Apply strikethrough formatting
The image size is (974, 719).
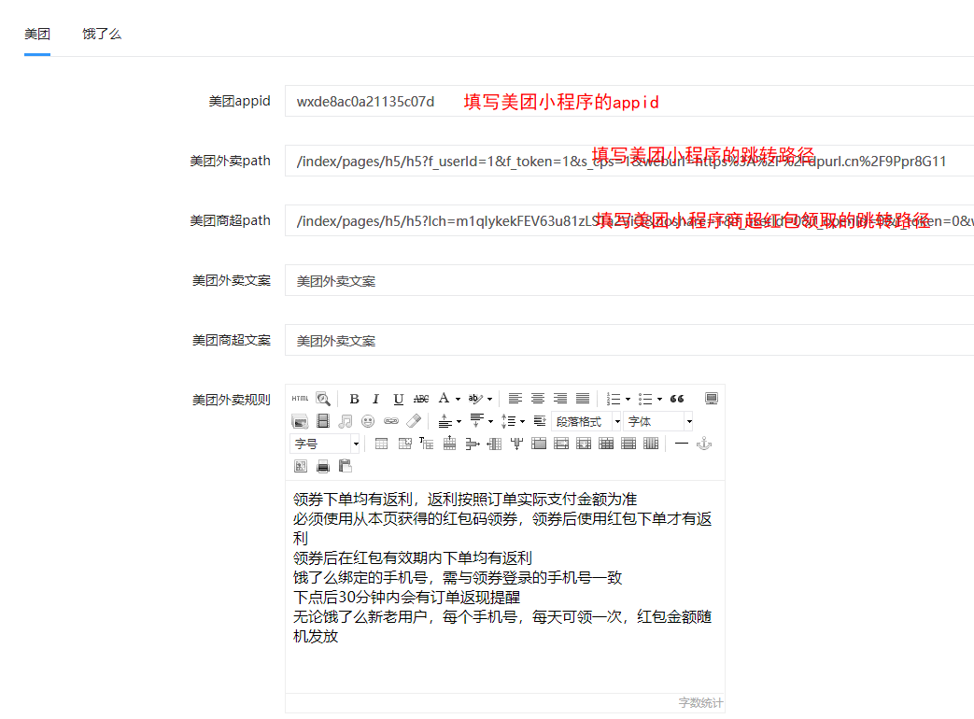point(421,399)
